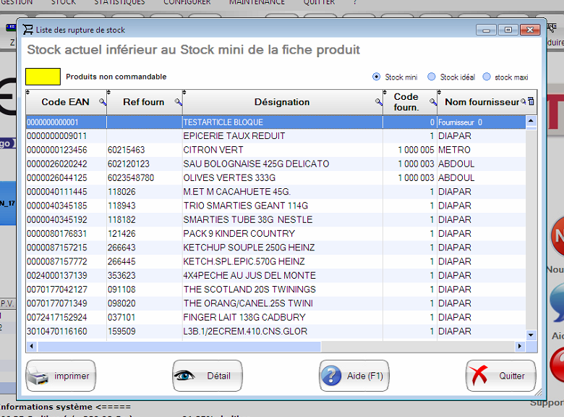Choose the stock maxi radio option
564x417 pixels.
pos(486,77)
